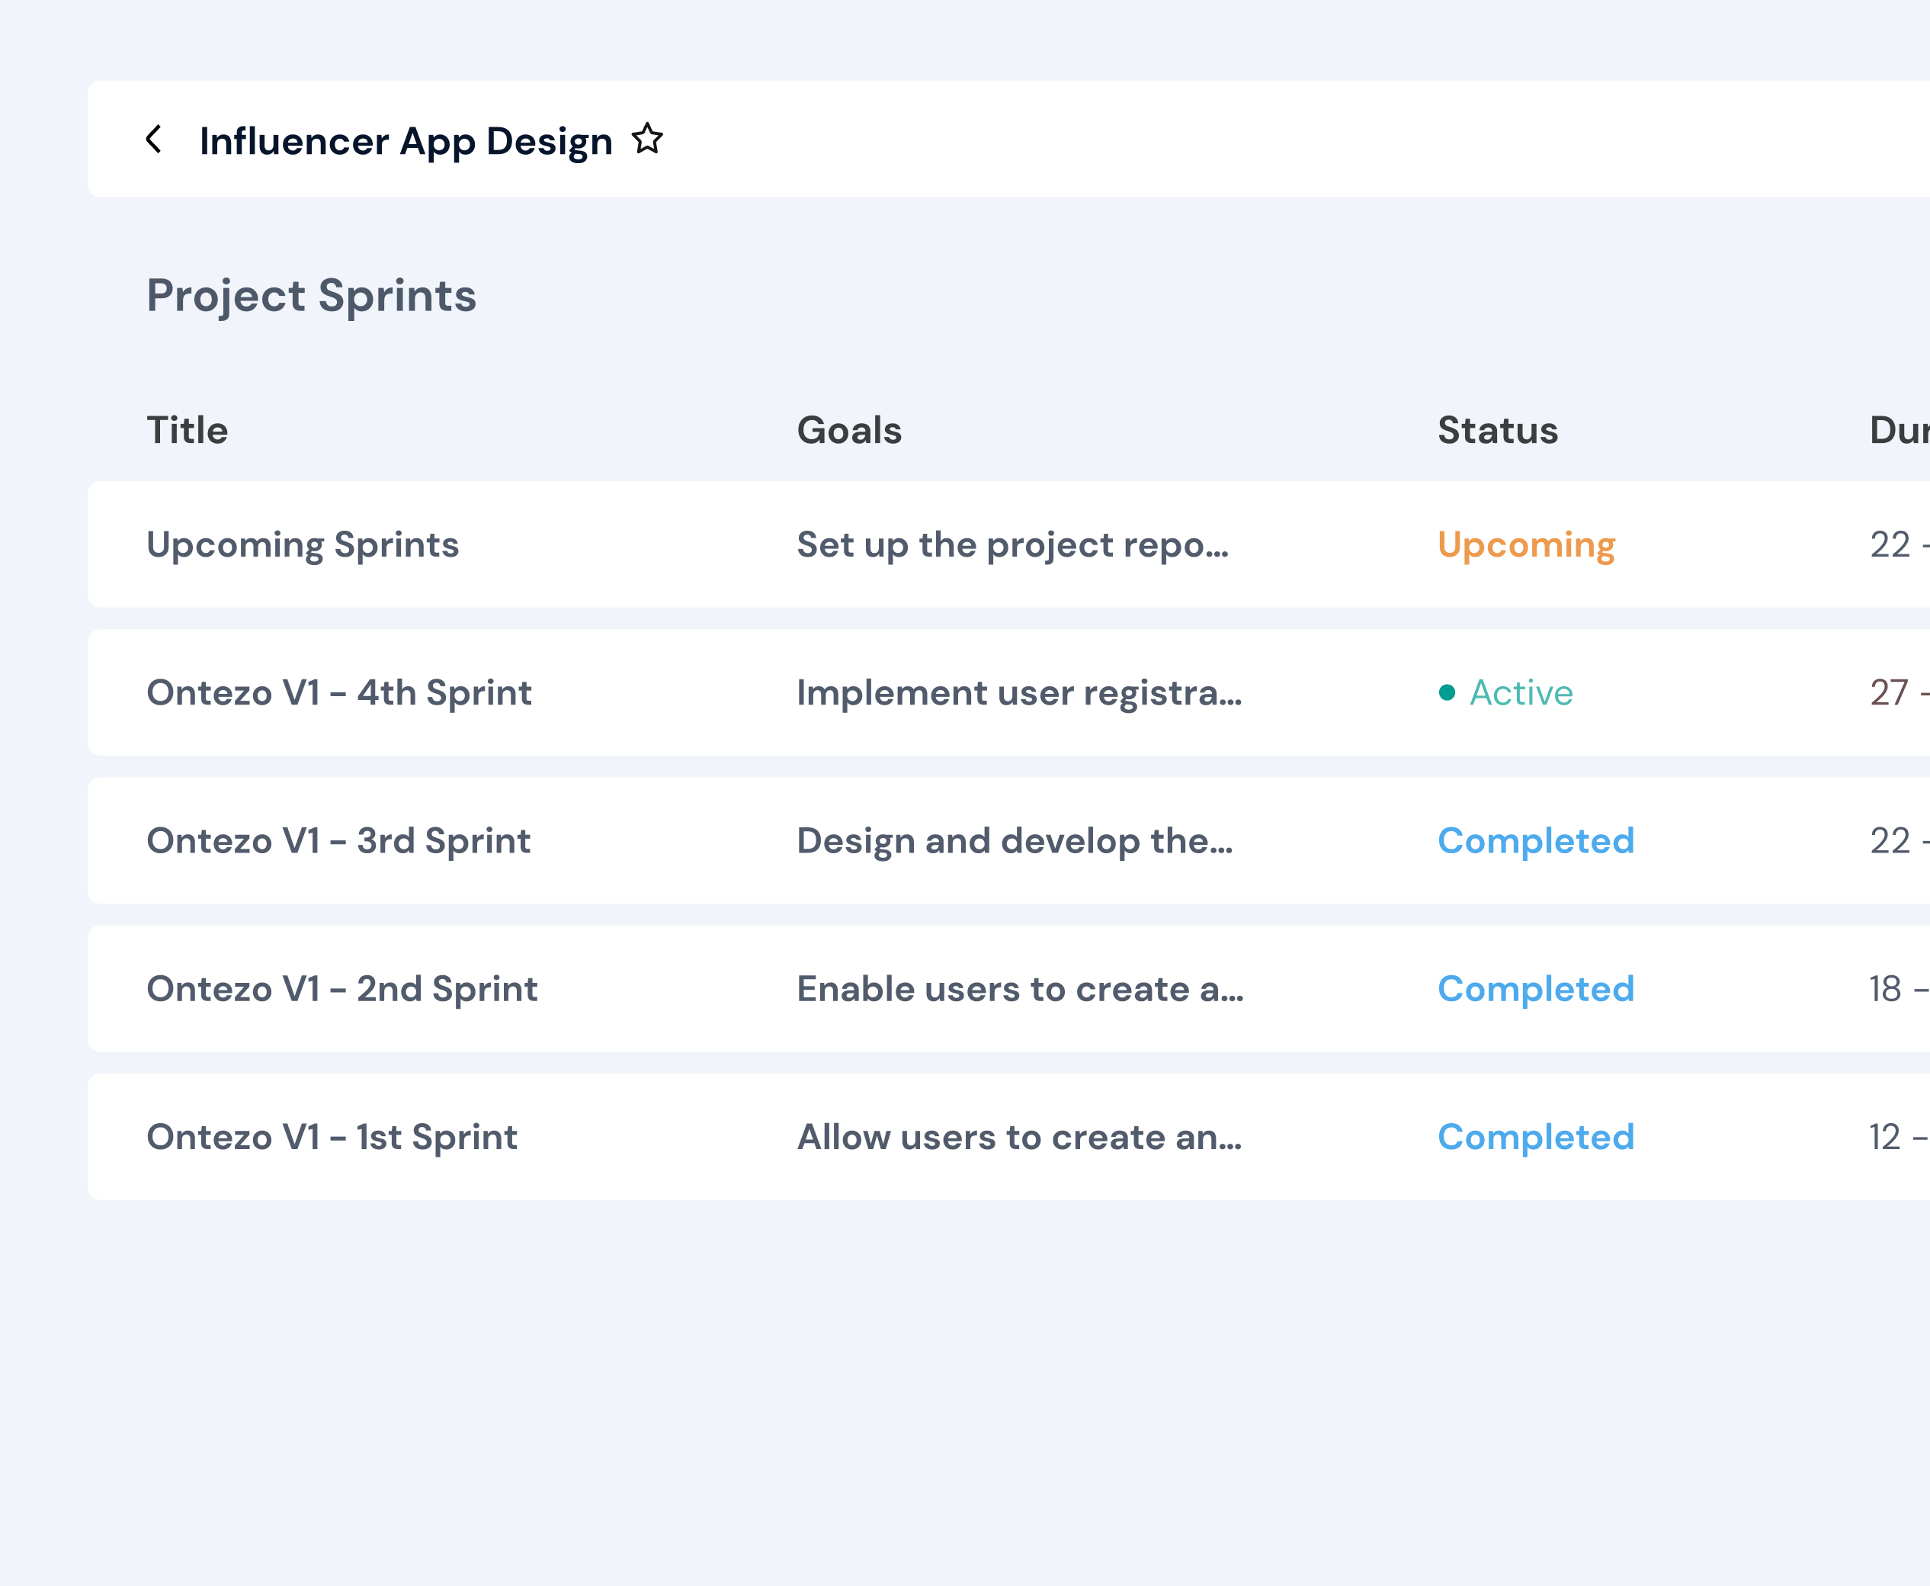Select the 2nd Sprint goal text
Screen dimensions: 1930x1586
pos(1018,988)
